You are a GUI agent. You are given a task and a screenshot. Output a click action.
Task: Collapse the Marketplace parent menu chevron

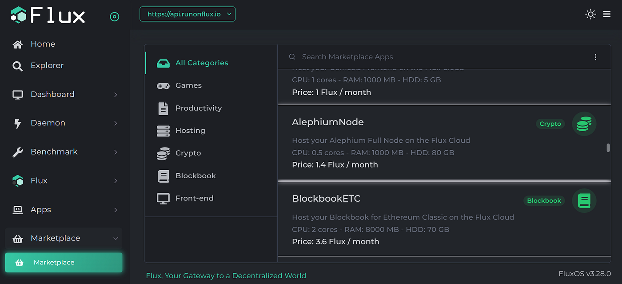click(116, 239)
